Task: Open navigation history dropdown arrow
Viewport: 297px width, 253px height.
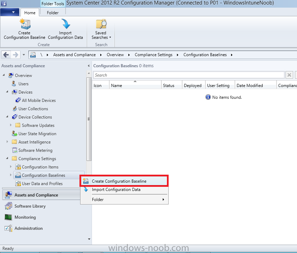Action: pos(24,55)
